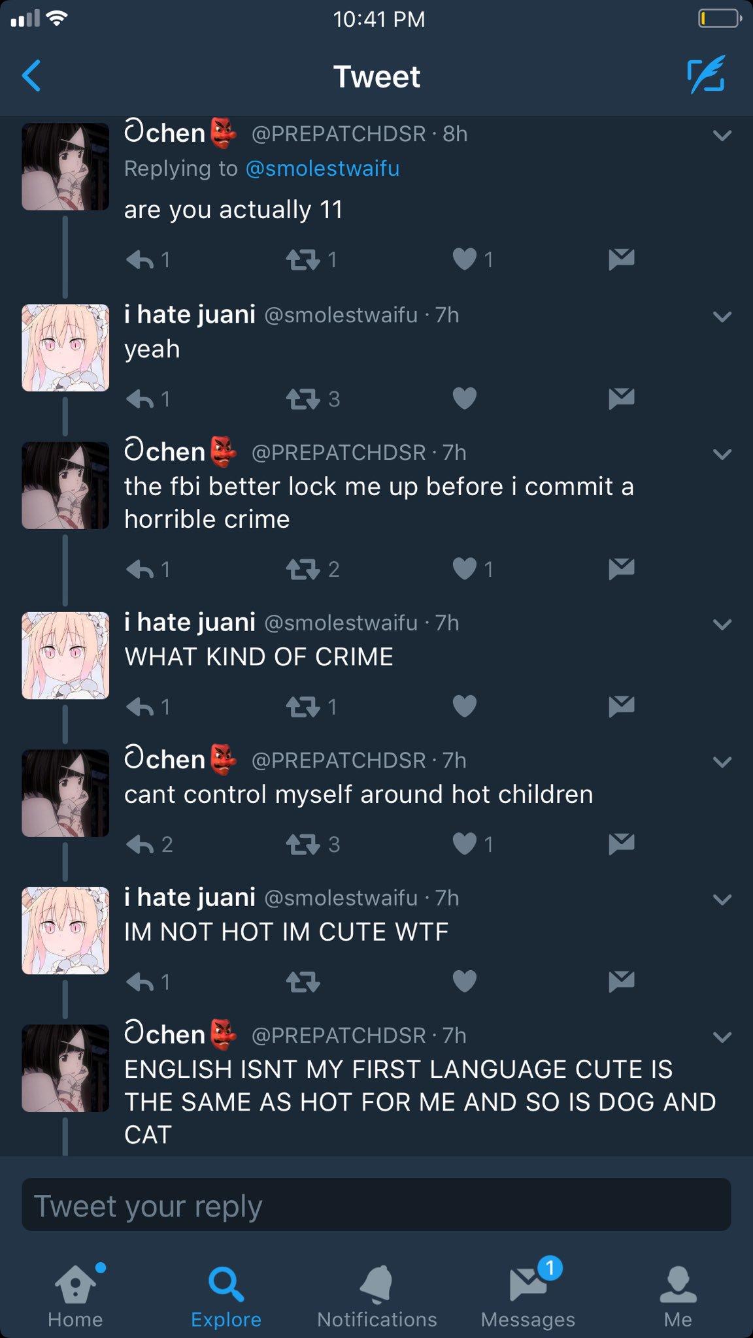The height and width of the screenshot is (1338, 753).
Task: Retweet the "cant control myself" tweet
Action: click(x=313, y=844)
